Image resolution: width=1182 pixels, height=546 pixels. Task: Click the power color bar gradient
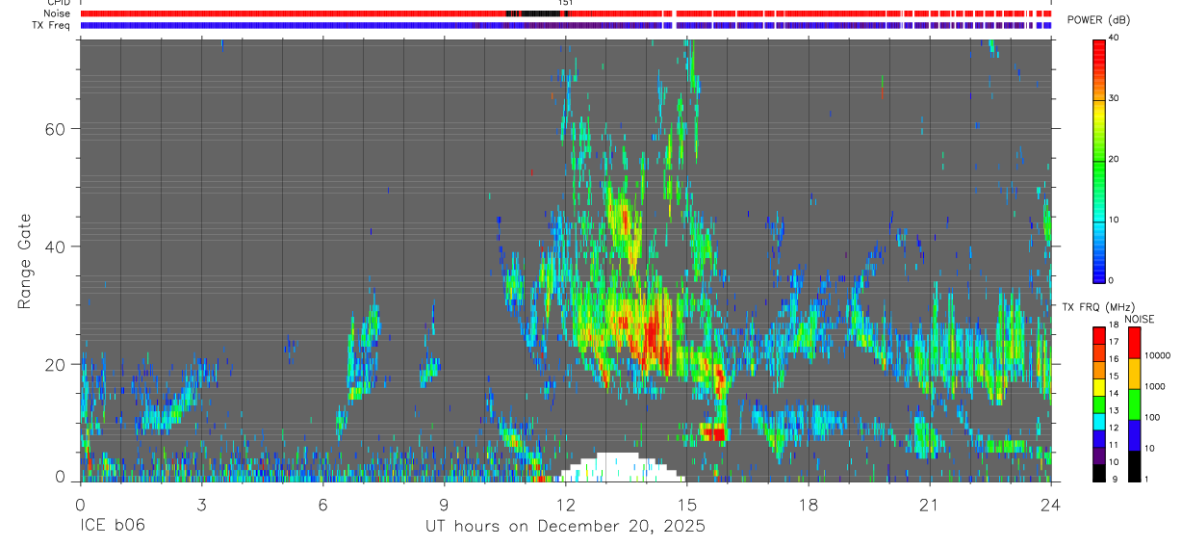(x=1098, y=160)
